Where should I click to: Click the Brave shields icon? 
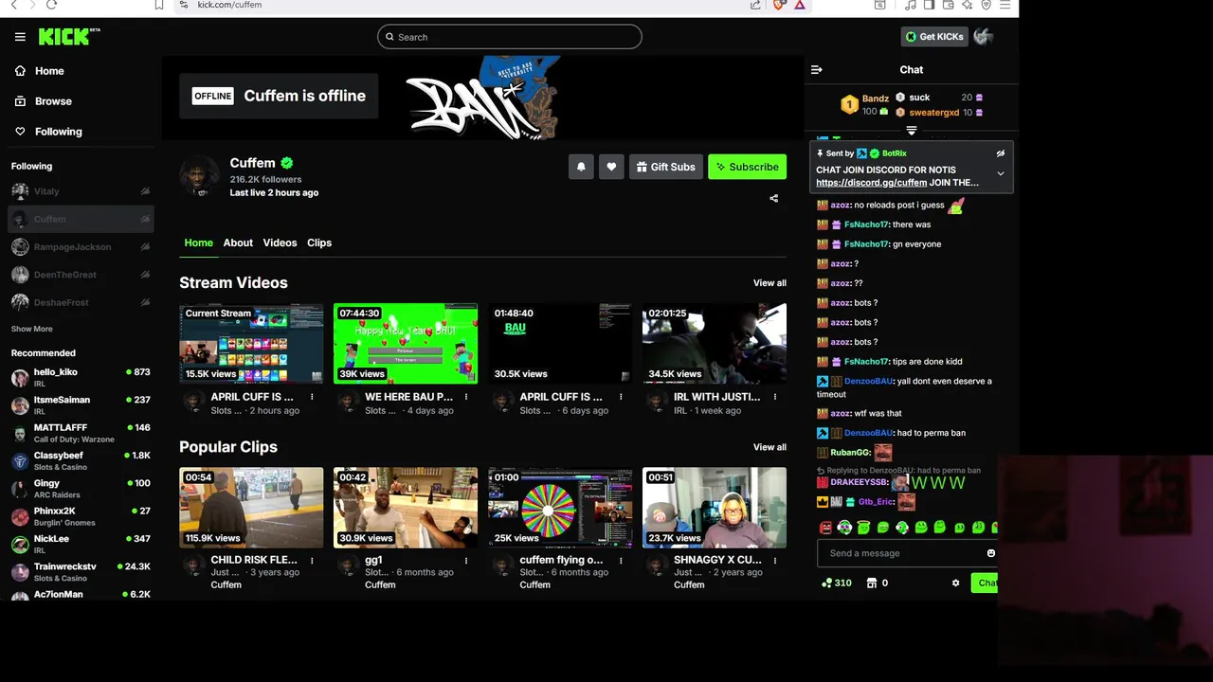tap(779, 5)
